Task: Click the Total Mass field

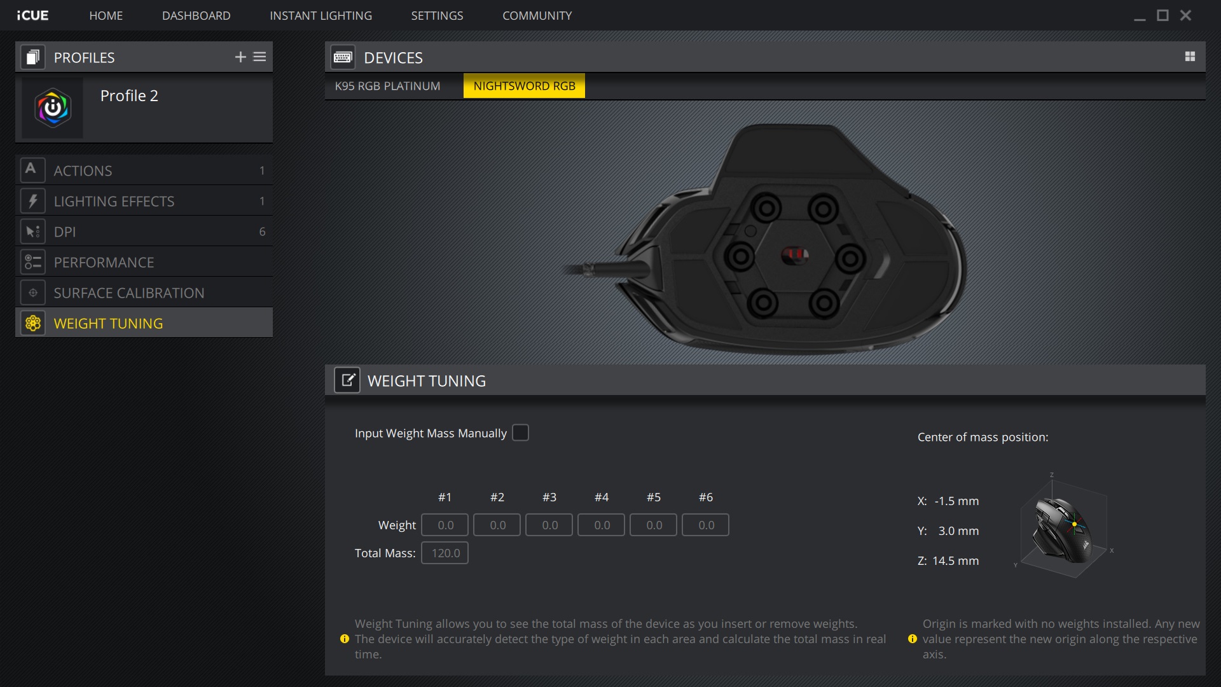Action: [445, 553]
